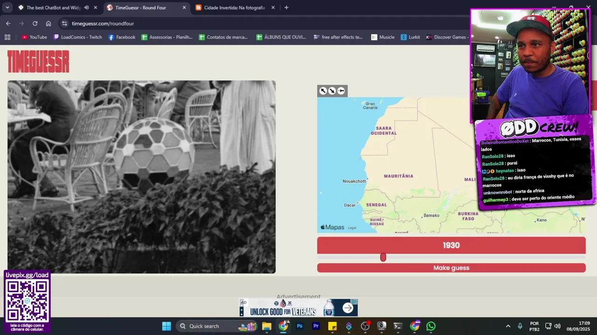Open the tab search dropdown arrow
Image resolution: width=597 pixels, height=335 pixels.
7,7
